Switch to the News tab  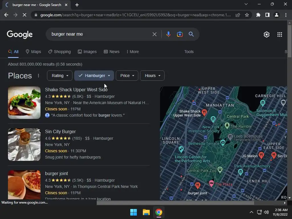[x=111, y=52]
